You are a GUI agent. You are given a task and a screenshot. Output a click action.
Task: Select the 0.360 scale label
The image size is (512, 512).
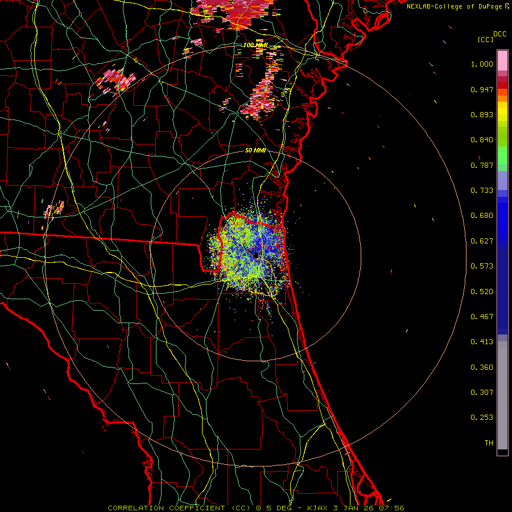pyautogui.click(x=482, y=368)
